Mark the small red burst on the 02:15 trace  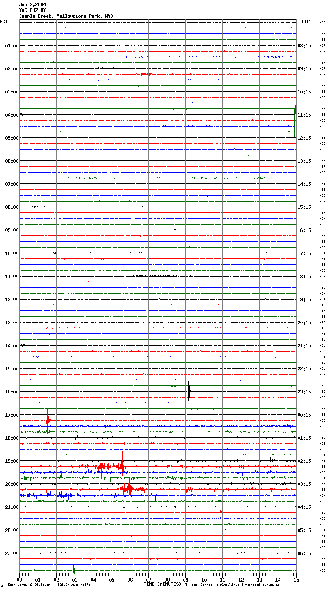click(146, 74)
